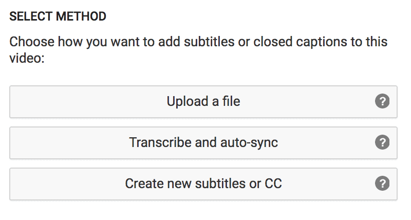Open help for Transcribe and auto-sync

[x=382, y=142]
